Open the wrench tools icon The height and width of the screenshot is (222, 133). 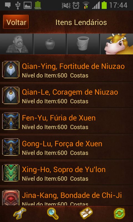(20, 214)
